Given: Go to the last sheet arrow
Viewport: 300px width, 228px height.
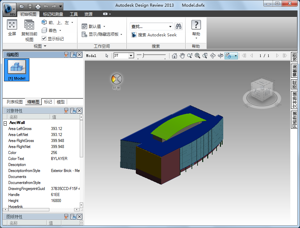Looking at the screenshot, I should click(x=285, y=56).
